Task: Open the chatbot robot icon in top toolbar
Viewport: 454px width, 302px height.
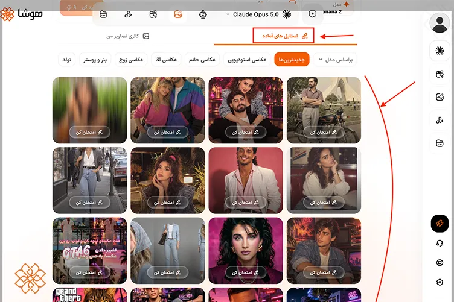Action: click(x=203, y=14)
